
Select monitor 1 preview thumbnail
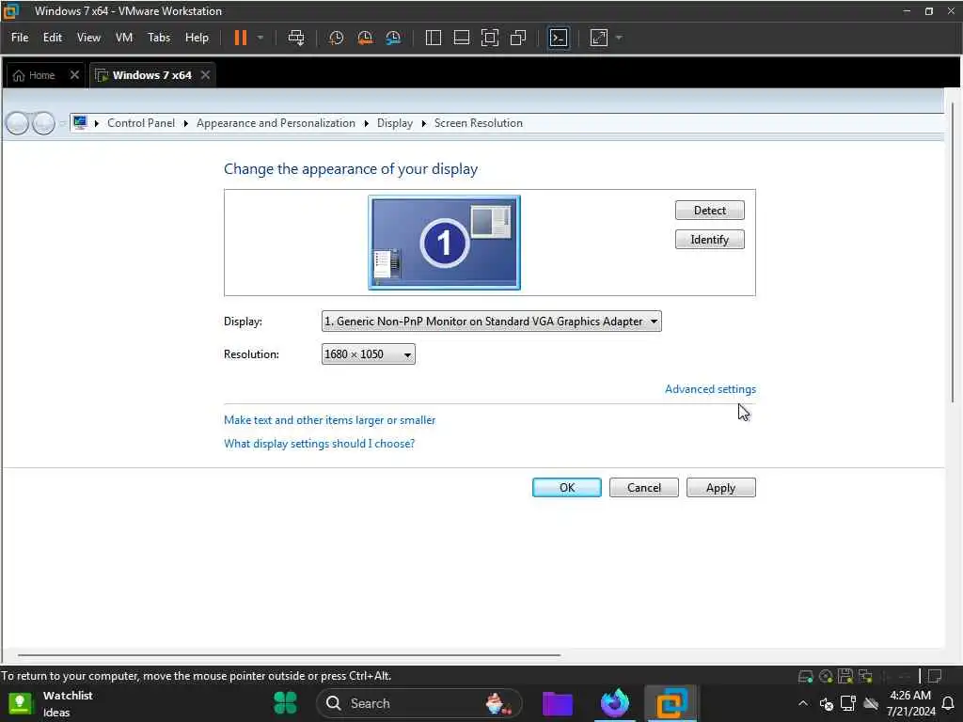tap(444, 243)
